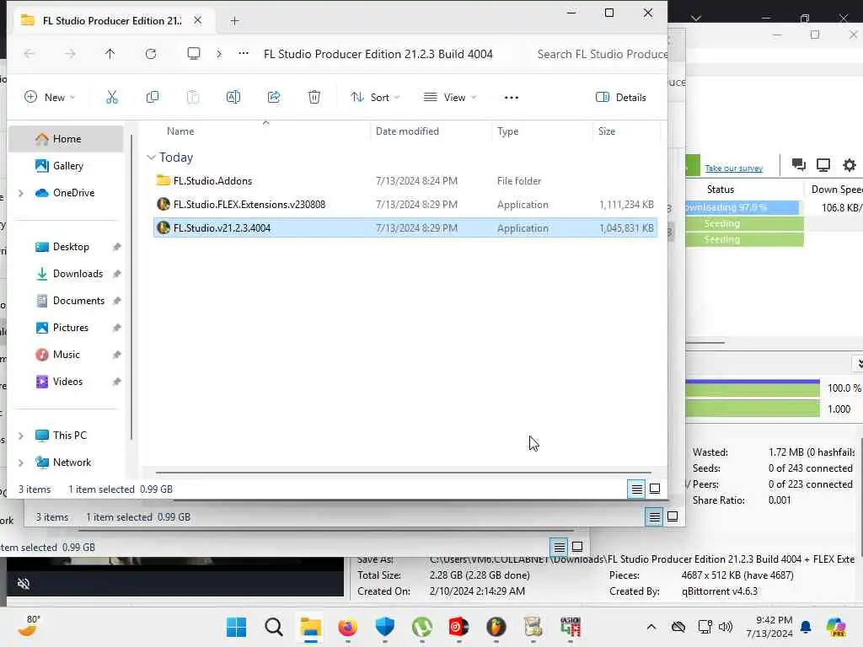
Task: Go forward with the right arrow
Action: click(70, 54)
